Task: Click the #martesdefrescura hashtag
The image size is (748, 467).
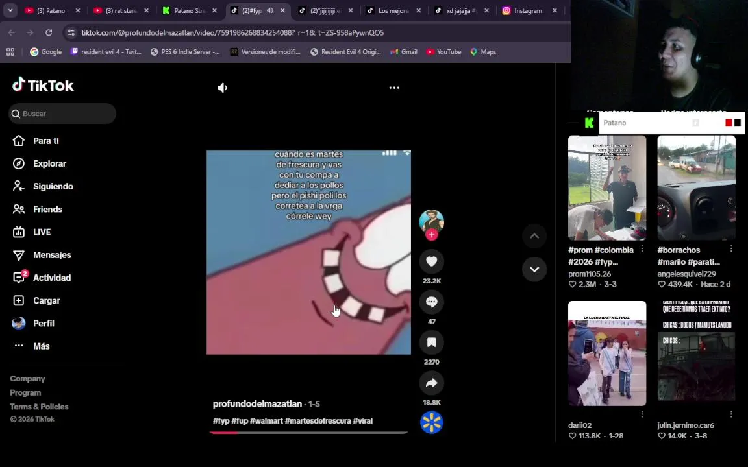Action: click(318, 421)
